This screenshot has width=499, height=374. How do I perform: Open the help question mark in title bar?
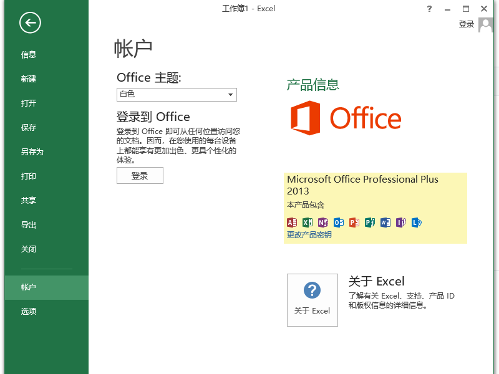click(429, 9)
